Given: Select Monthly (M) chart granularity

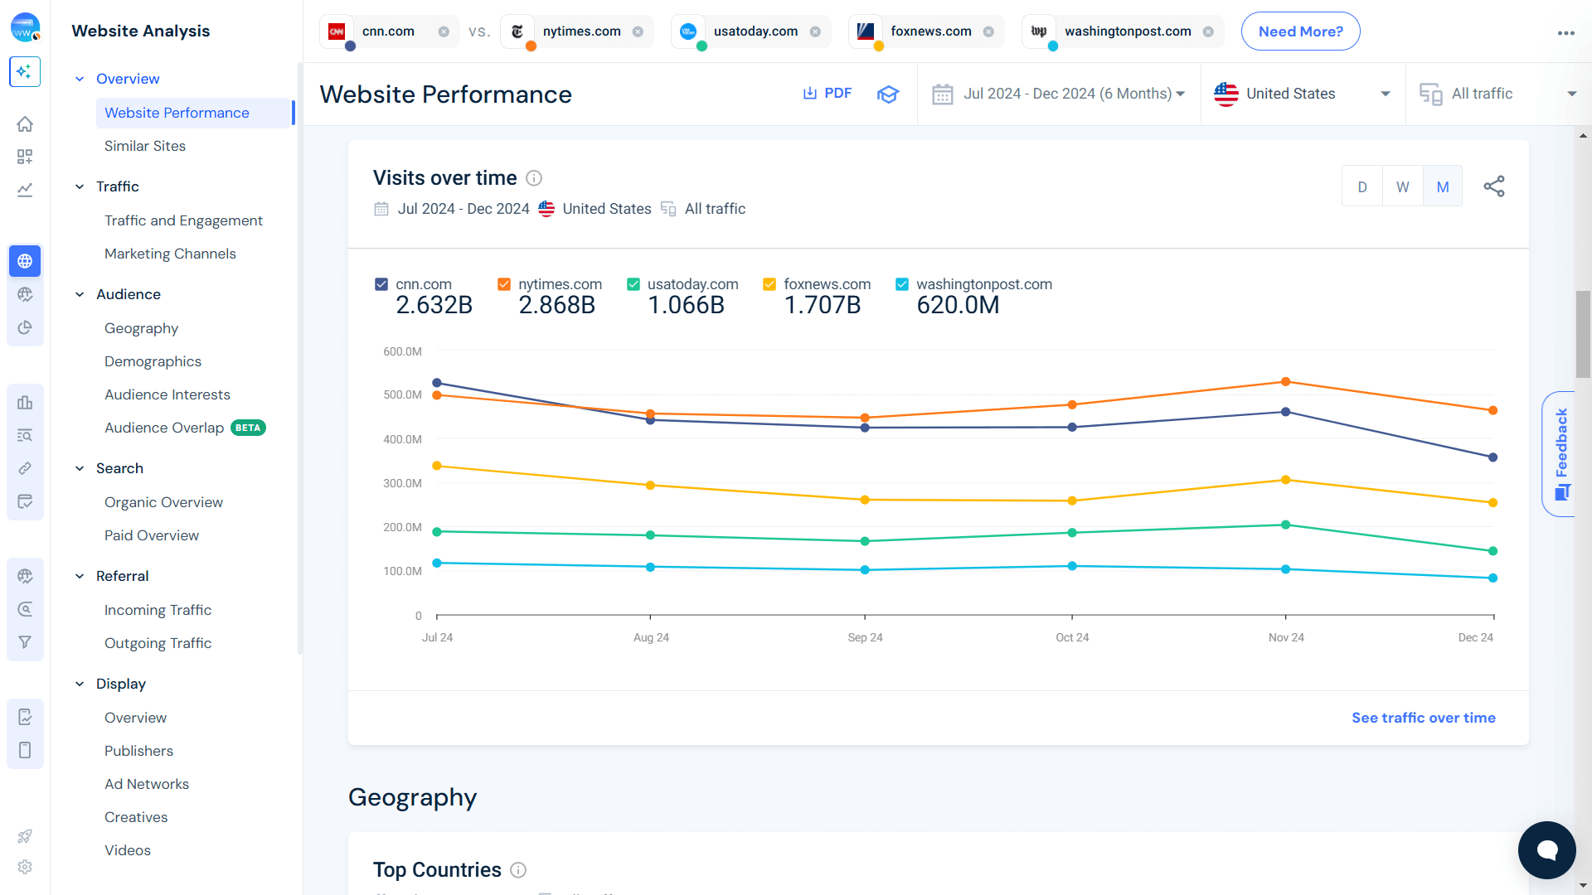Looking at the screenshot, I should [1443, 186].
